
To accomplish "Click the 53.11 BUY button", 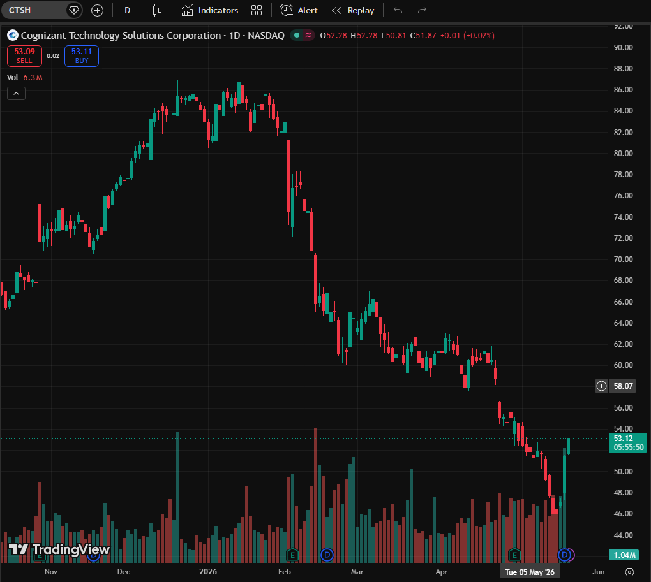I will pyautogui.click(x=82, y=56).
